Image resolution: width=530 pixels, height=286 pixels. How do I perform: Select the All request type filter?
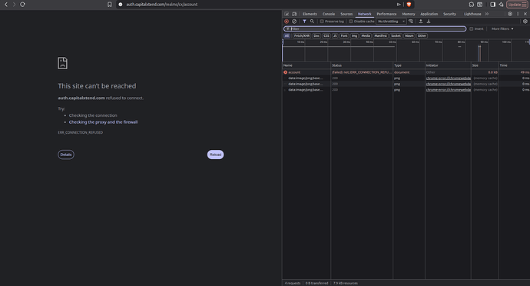[287, 35]
